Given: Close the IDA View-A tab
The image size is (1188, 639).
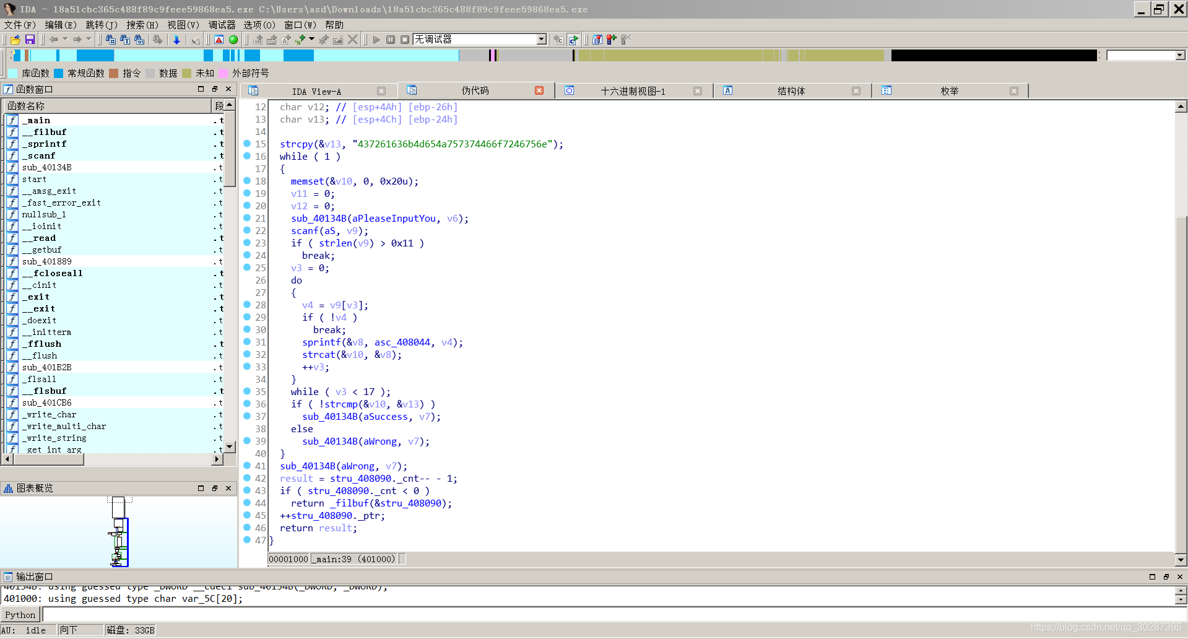Looking at the screenshot, I should pyautogui.click(x=381, y=91).
